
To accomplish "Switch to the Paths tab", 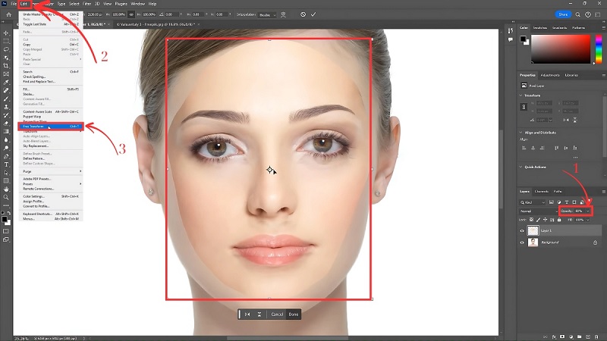I will click(558, 192).
